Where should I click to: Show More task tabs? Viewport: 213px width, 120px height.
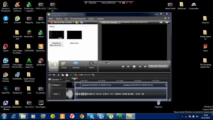91,65
